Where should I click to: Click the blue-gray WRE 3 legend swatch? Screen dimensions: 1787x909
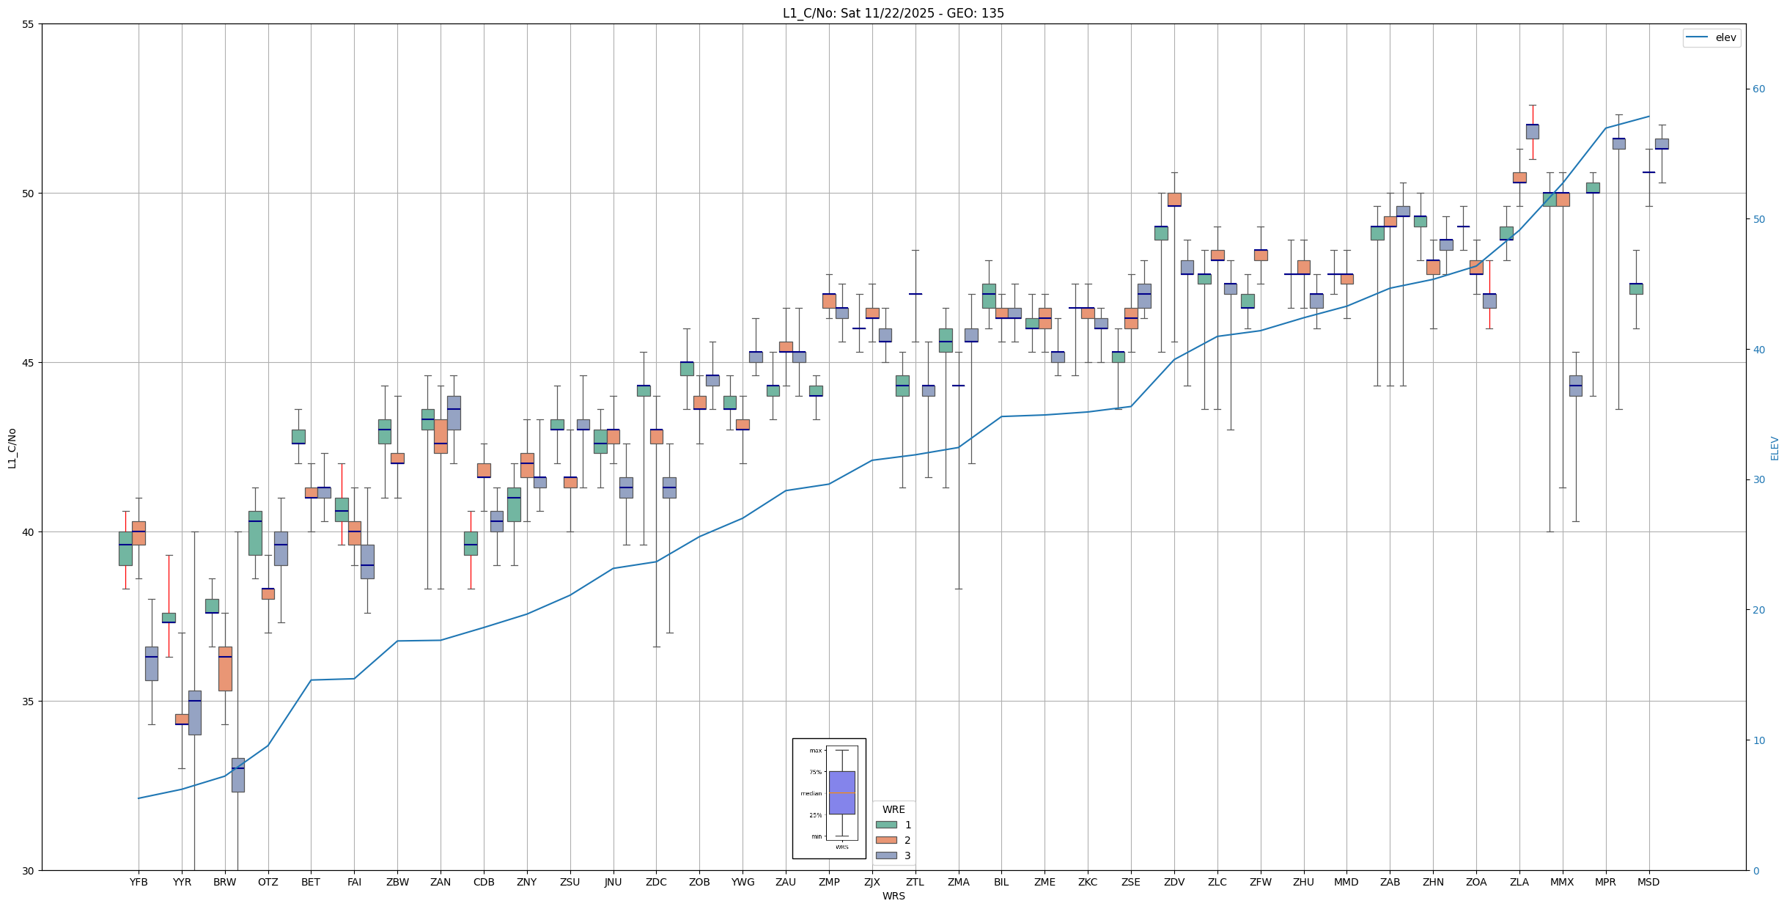tap(886, 855)
